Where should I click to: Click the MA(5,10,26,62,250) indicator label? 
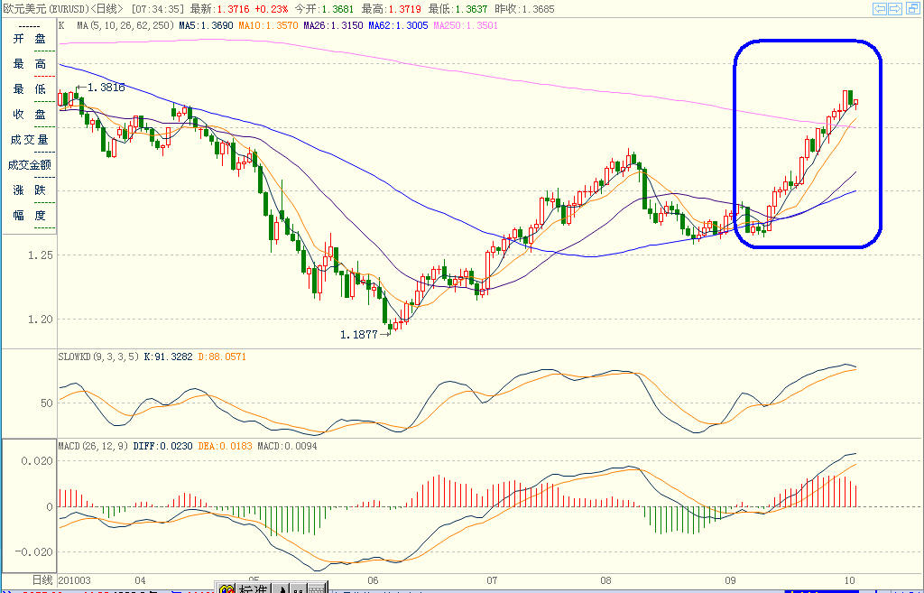[125, 26]
